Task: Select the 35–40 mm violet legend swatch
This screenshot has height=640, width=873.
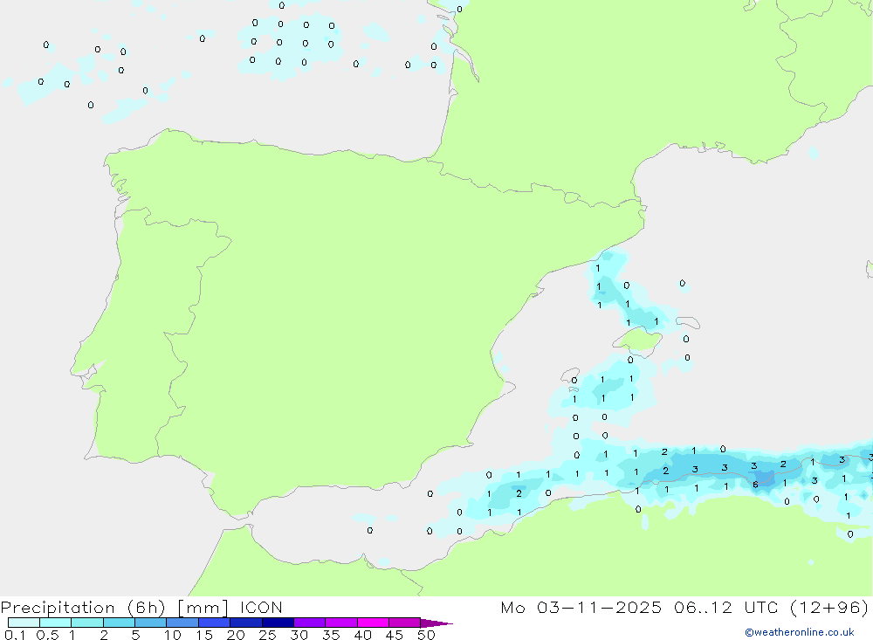Action: pyautogui.click(x=341, y=623)
